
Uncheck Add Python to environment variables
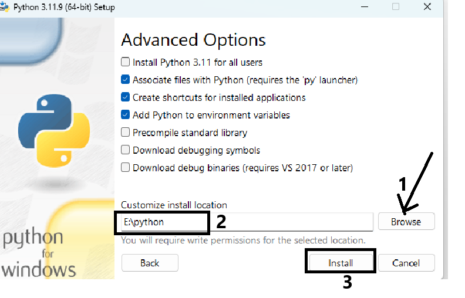[125, 115]
